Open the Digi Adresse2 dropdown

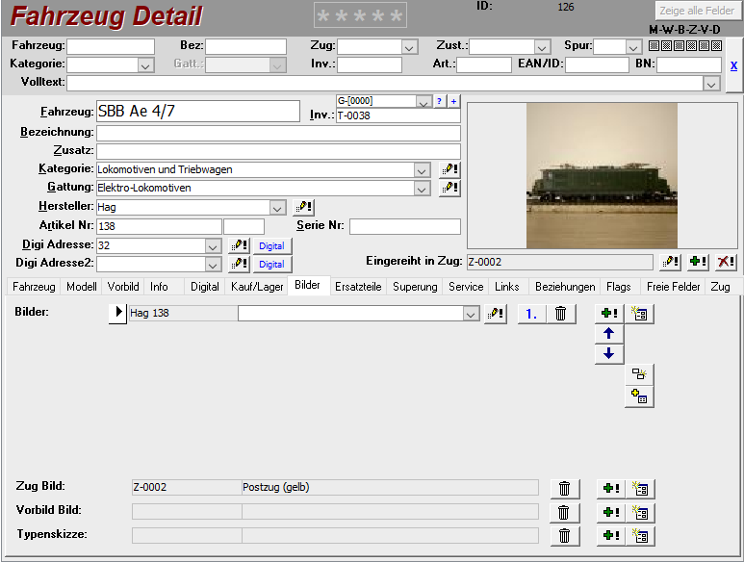tap(213, 265)
